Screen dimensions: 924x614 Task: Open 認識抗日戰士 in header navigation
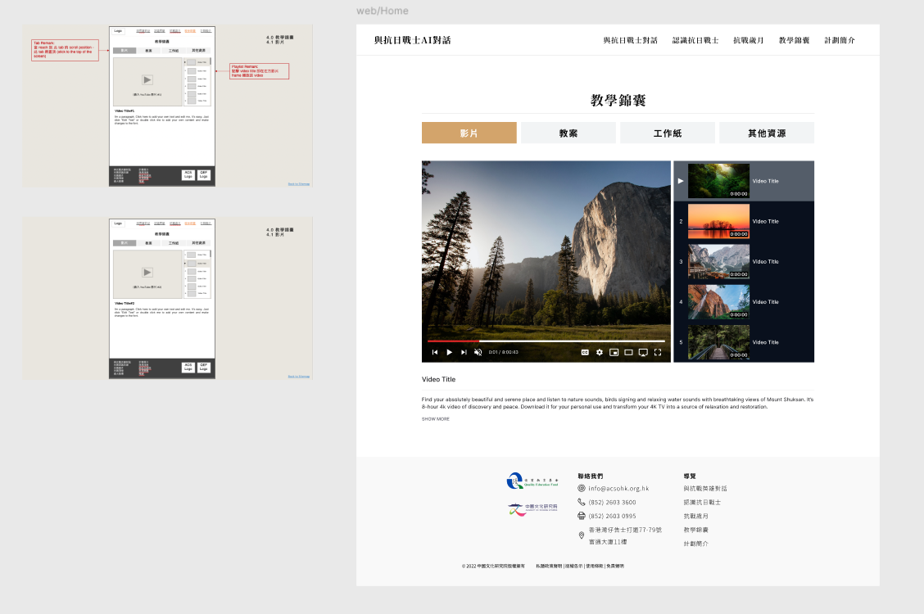pyautogui.click(x=695, y=40)
